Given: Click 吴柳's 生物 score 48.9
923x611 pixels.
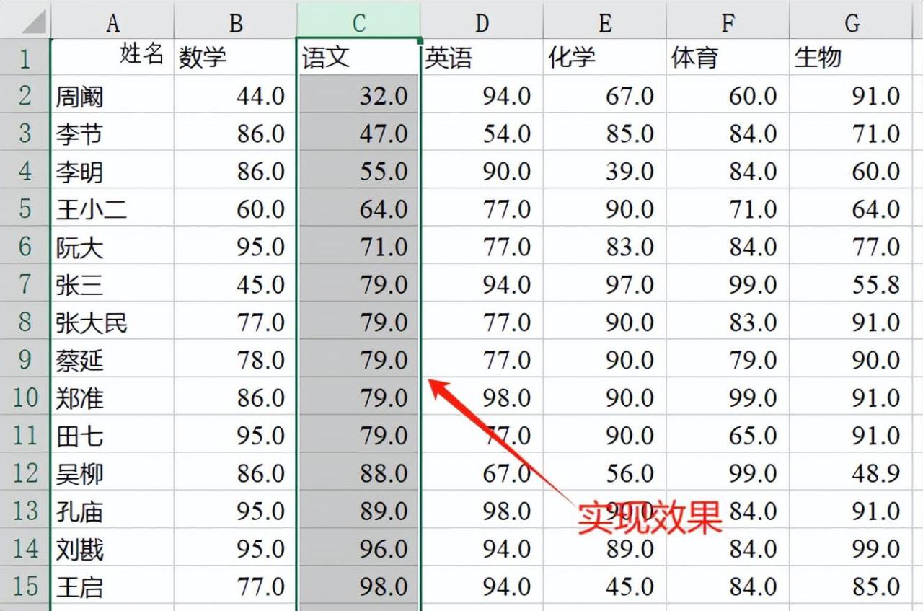Looking at the screenshot, I should pos(852,472).
